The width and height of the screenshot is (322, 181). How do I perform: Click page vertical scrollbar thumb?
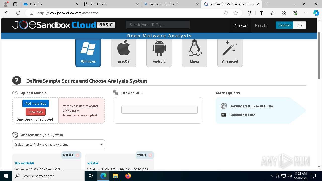(319, 56)
